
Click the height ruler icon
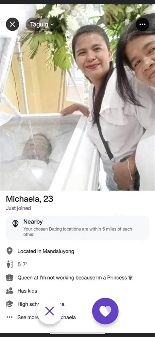[9, 264]
